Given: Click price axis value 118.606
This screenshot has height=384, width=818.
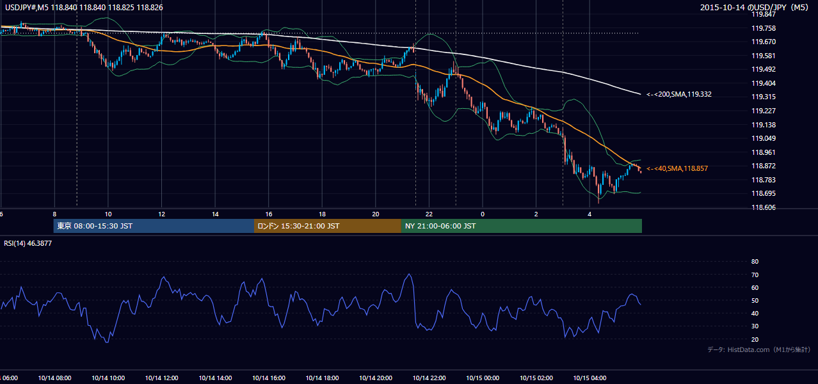Looking at the screenshot, I should tap(763, 207).
